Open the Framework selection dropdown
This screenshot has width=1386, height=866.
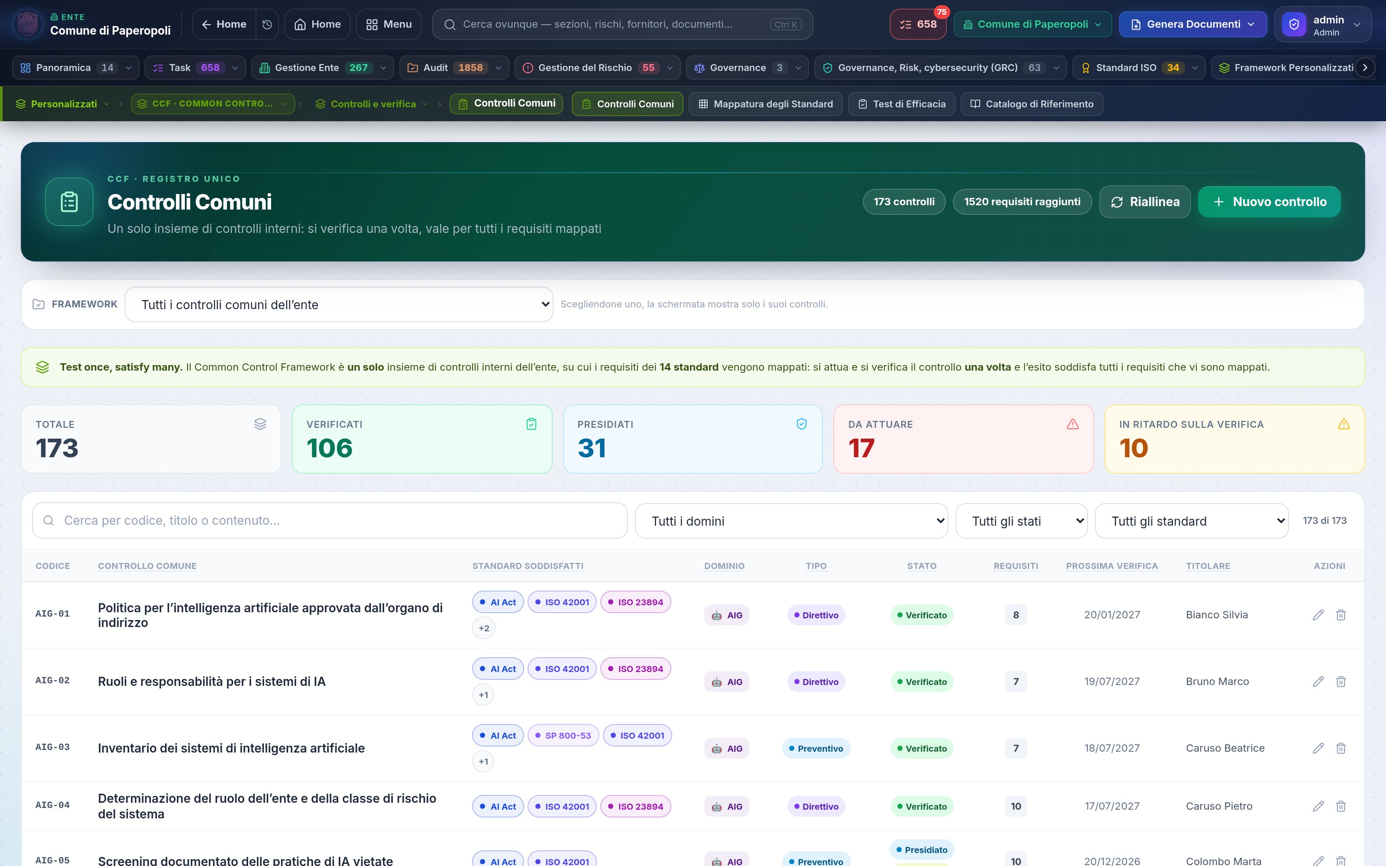pyautogui.click(x=339, y=305)
